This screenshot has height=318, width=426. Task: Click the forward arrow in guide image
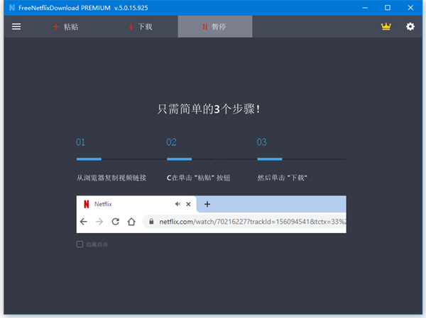[x=99, y=222]
